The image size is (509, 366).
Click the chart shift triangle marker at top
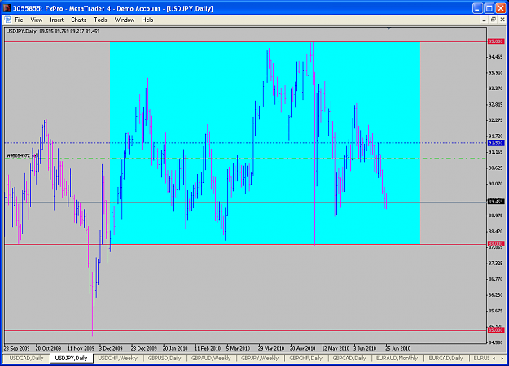click(388, 28)
